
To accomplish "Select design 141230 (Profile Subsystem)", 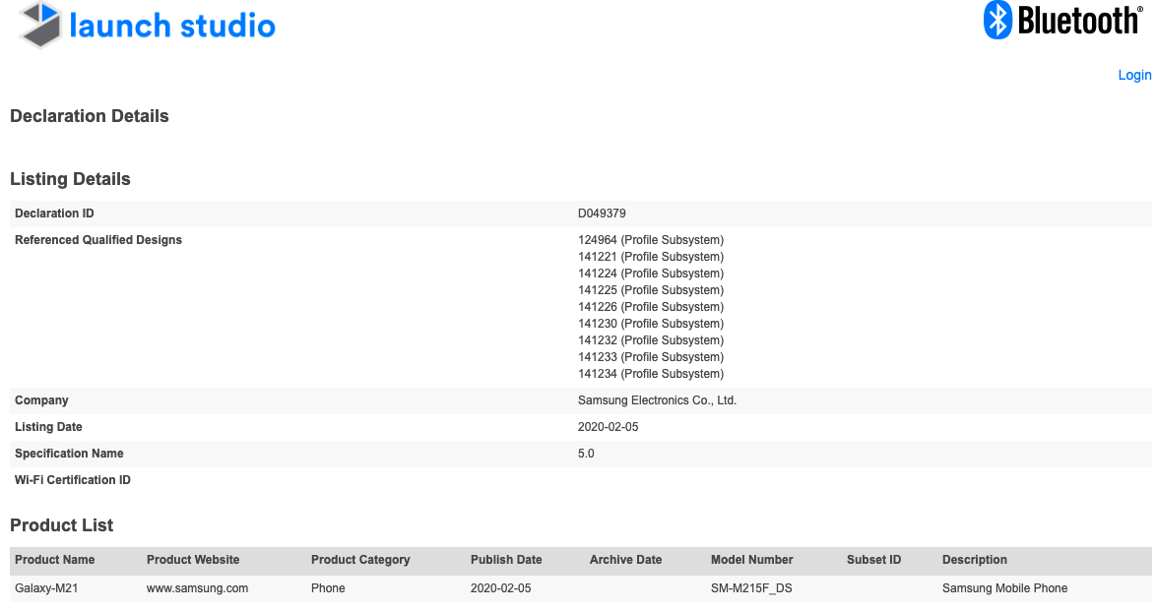I will [x=651, y=324].
